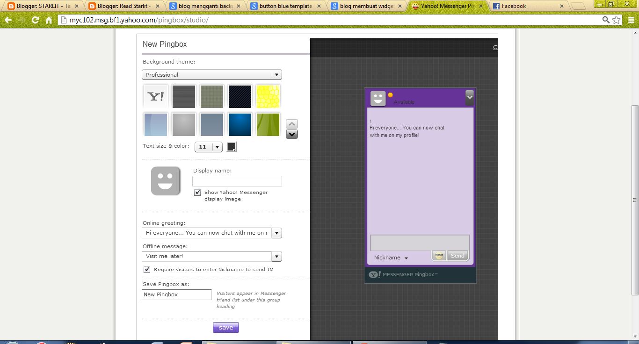
Task: Select the silver gray gradient theme thumbnail
Action: coord(184,124)
